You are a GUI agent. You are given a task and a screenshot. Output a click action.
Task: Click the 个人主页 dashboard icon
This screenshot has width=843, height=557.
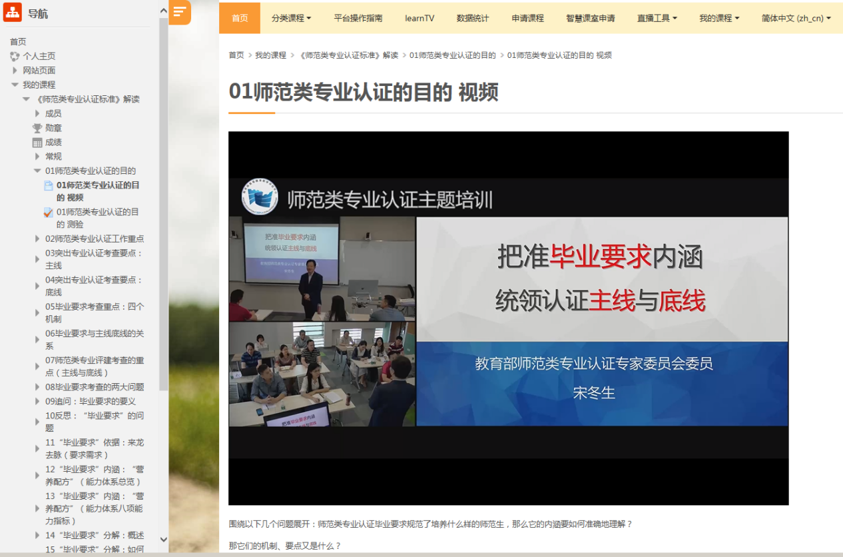pos(15,57)
